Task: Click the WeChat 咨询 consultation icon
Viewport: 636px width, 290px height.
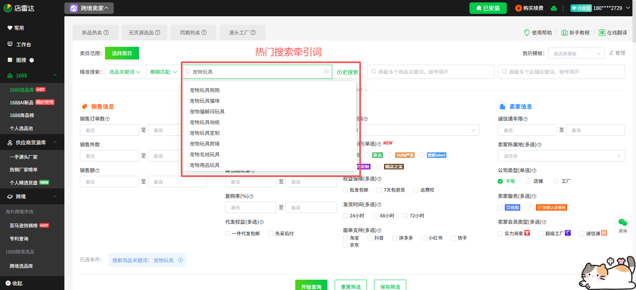Action: point(622,223)
